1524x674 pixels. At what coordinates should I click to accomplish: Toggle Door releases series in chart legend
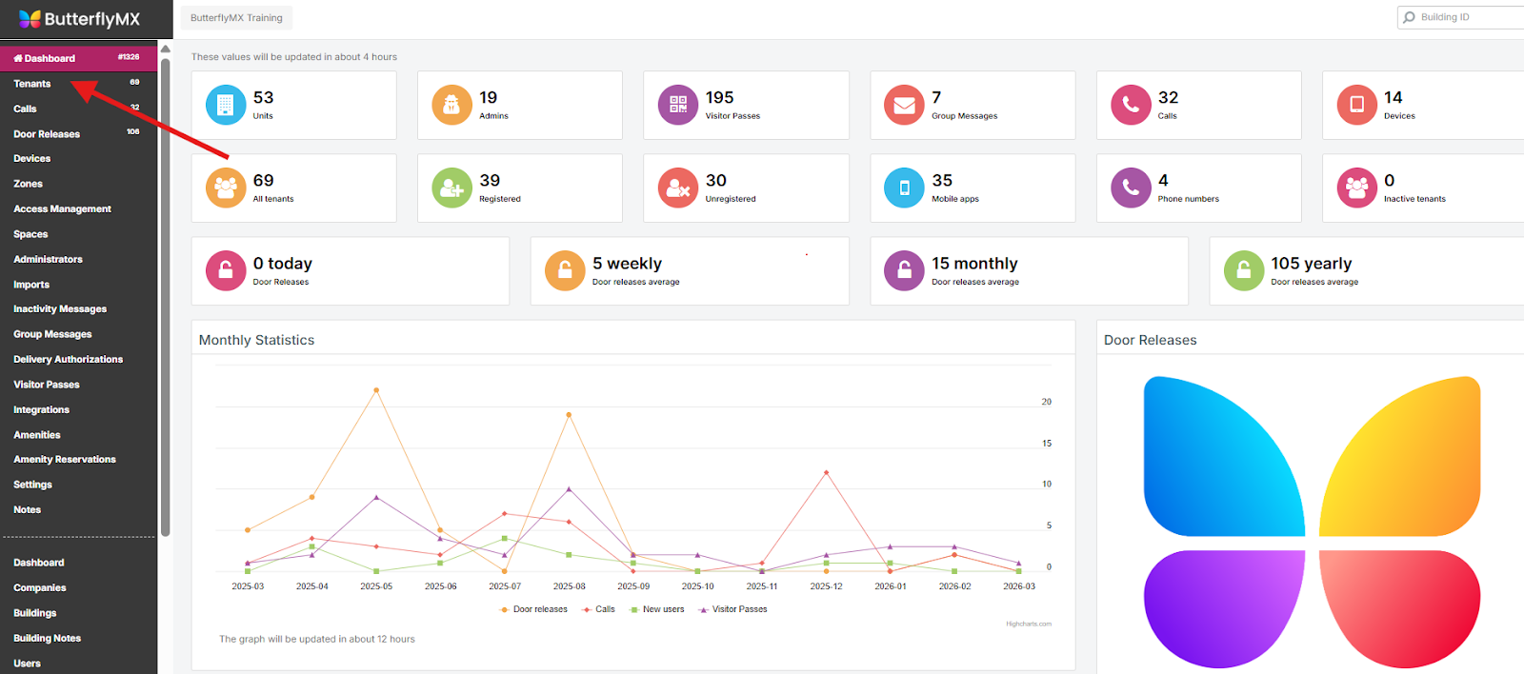point(539,609)
